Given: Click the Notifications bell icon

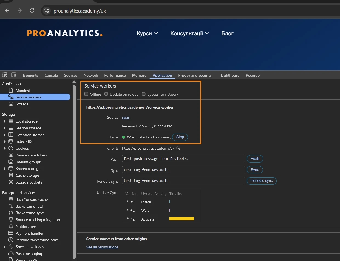Looking at the screenshot, I should click(x=11, y=227).
